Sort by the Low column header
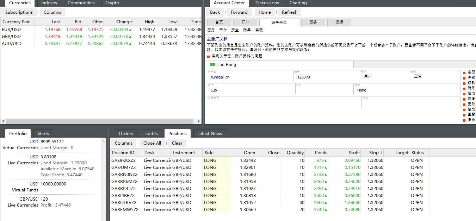Image resolution: width=476 pixels, height=221 pixels. click(167, 22)
